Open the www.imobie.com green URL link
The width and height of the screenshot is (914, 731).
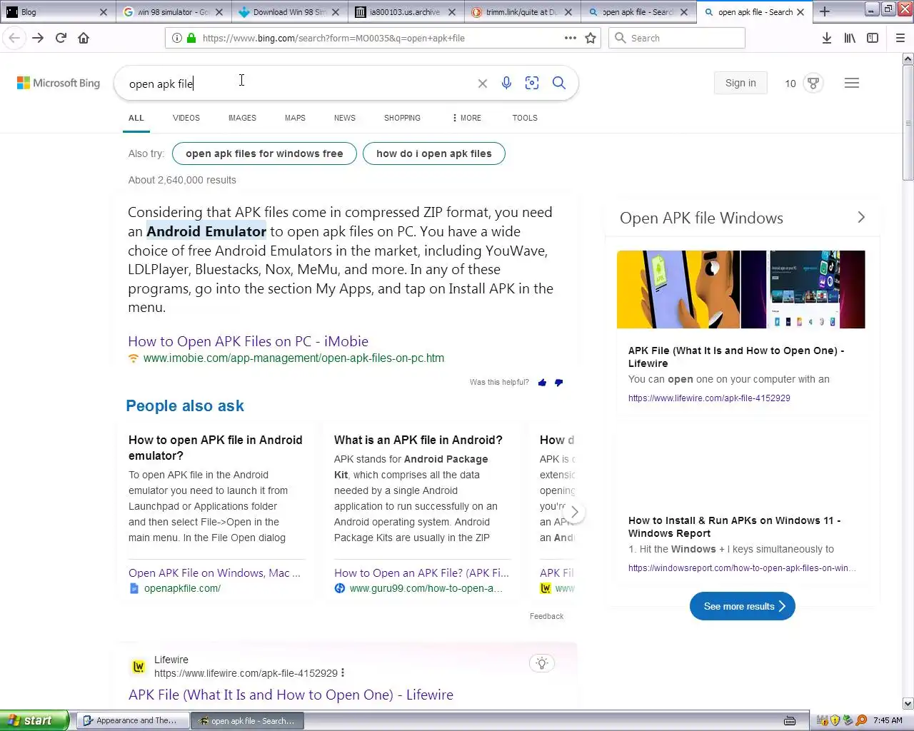[293, 358]
